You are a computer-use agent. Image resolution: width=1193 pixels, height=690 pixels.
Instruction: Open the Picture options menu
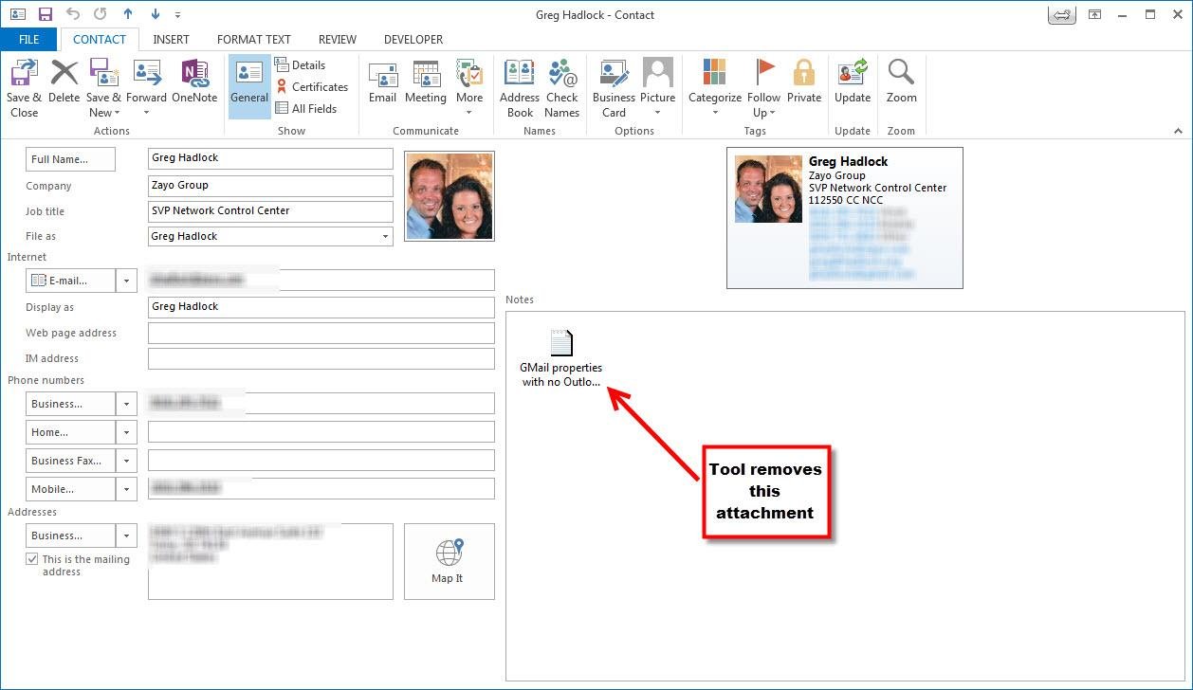[x=657, y=88]
